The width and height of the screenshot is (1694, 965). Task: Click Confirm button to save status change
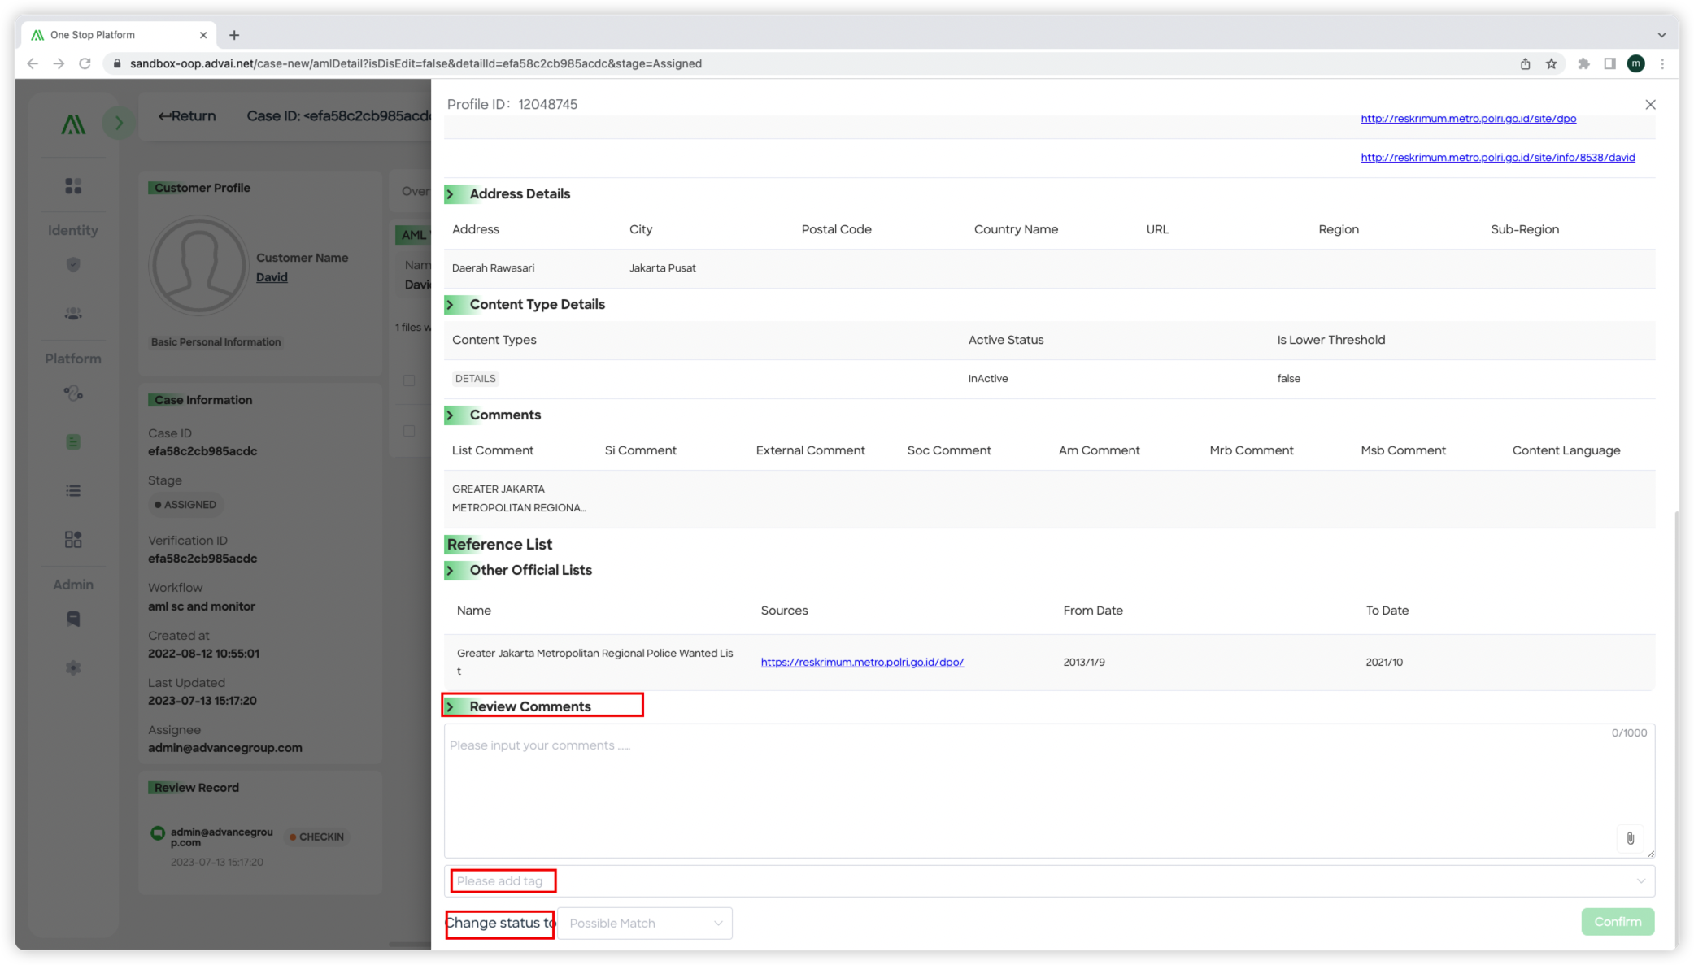tap(1618, 921)
